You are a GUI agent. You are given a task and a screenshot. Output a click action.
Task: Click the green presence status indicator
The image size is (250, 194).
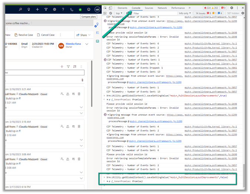click(x=80, y=10)
